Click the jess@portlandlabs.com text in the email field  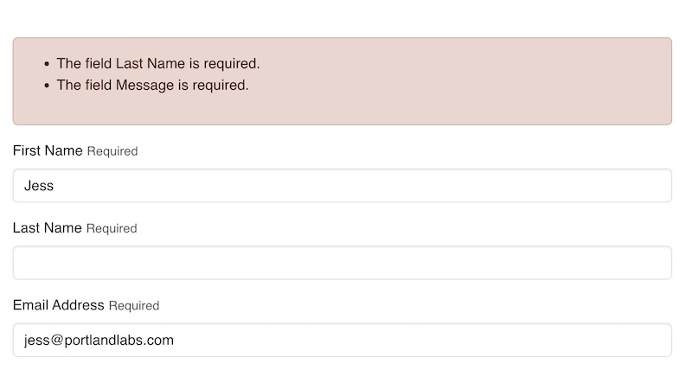click(99, 340)
